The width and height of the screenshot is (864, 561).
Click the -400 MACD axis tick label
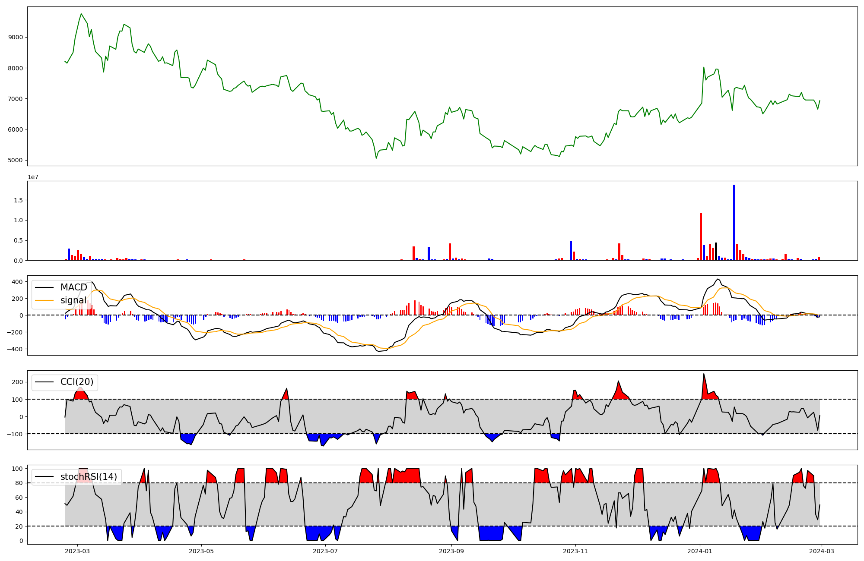[x=14, y=349]
